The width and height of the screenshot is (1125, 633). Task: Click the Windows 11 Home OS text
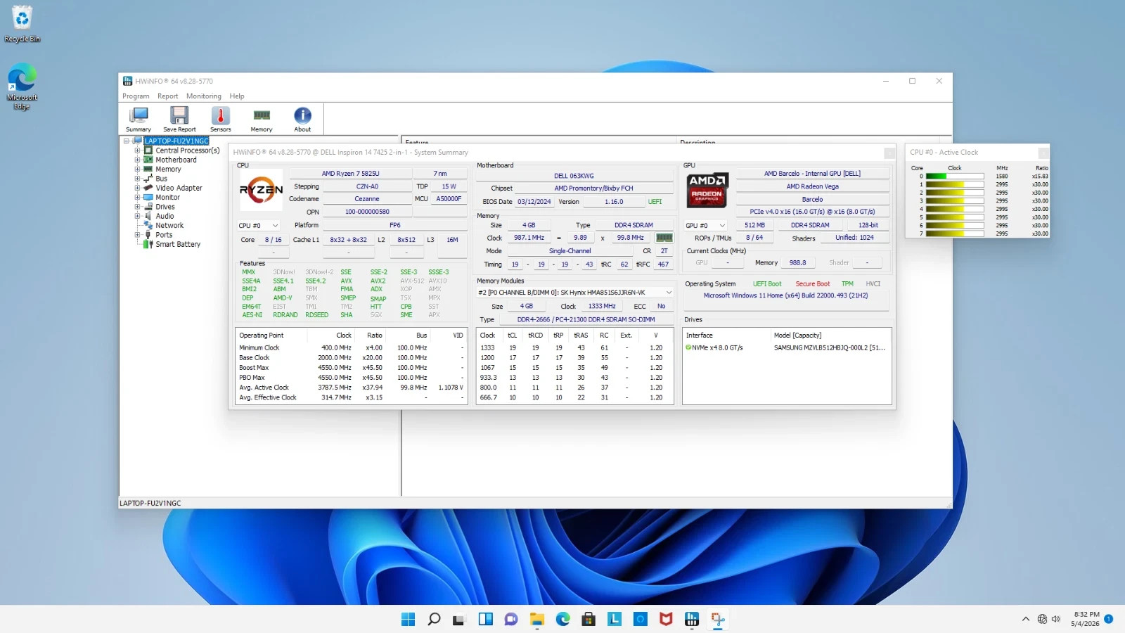(785, 295)
